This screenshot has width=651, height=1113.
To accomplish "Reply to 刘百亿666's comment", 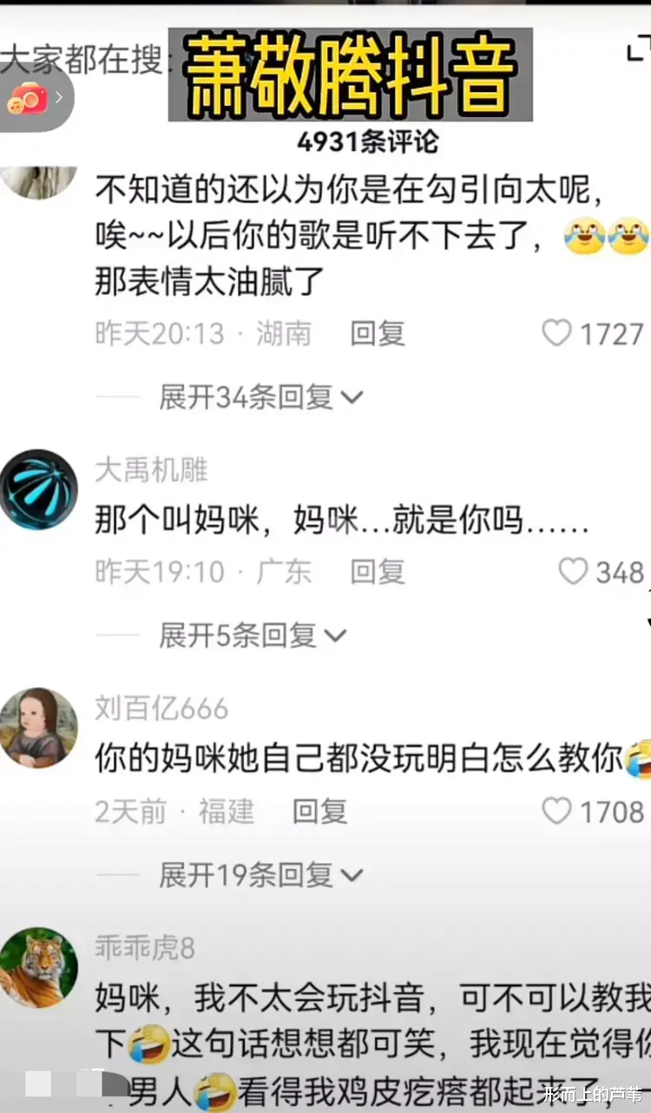I will tap(320, 810).
